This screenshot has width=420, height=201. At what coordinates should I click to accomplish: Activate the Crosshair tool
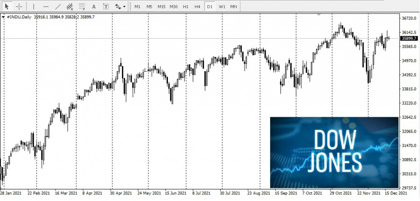tap(19, 7)
